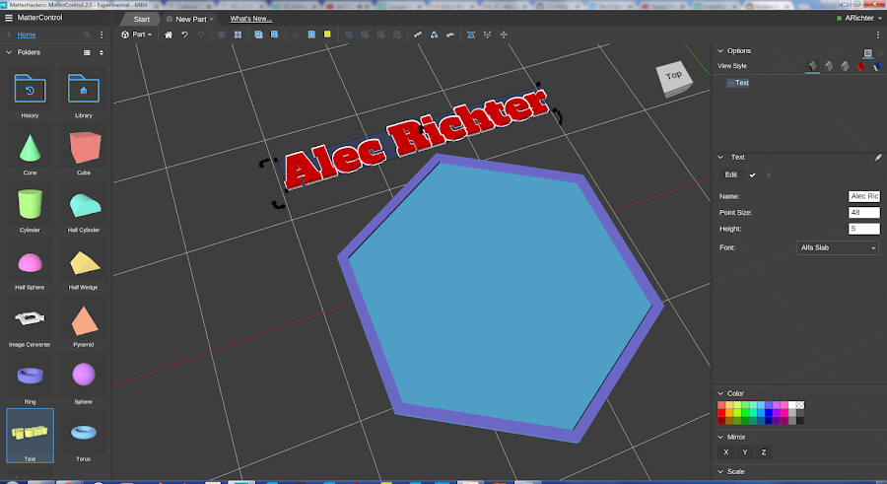Switch folders to list view icon
The height and width of the screenshot is (484, 887).
tap(87, 52)
